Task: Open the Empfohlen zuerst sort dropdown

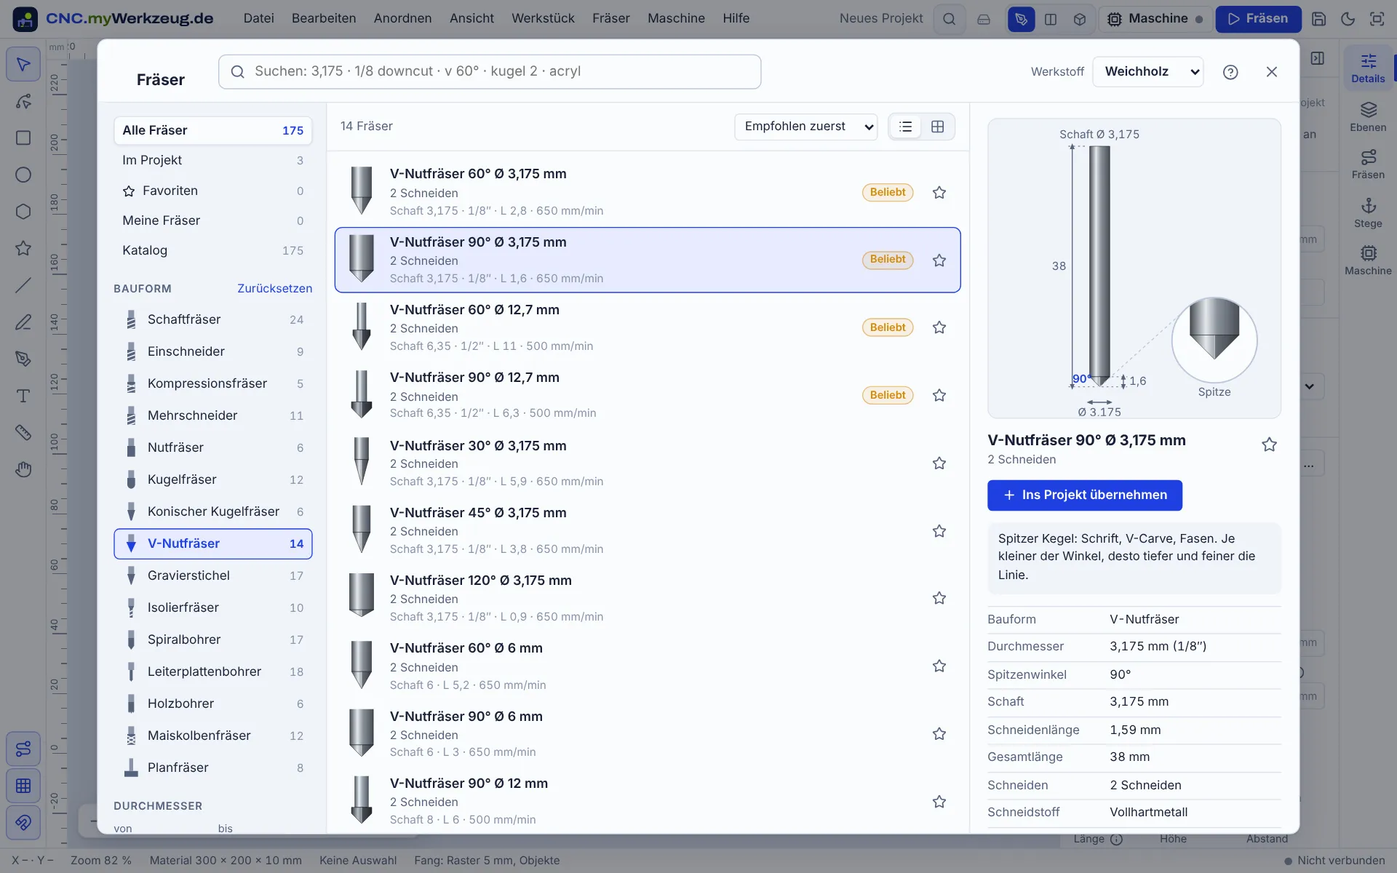Action: coord(806,127)
